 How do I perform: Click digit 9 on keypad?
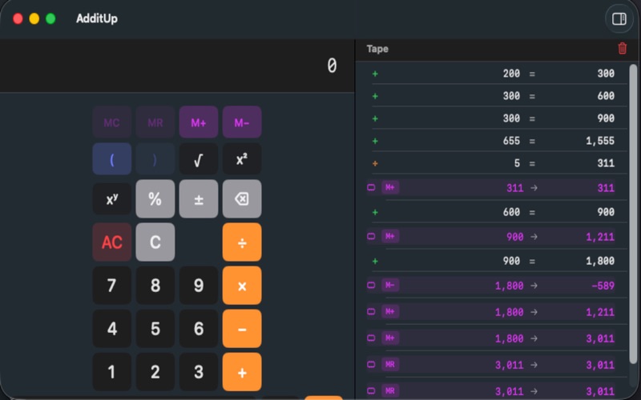point(198,286)
